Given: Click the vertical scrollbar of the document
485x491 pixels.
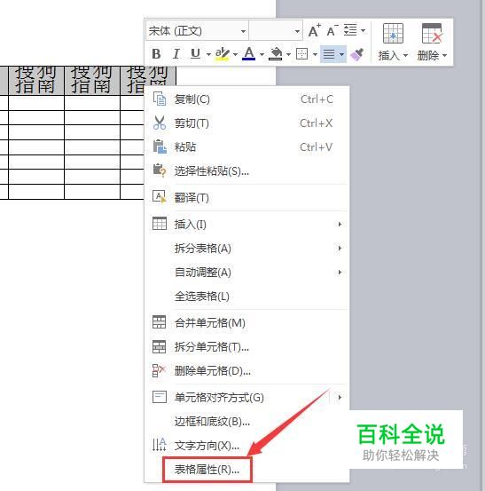Looking at the screenshot, I should [x=483, y=245].
